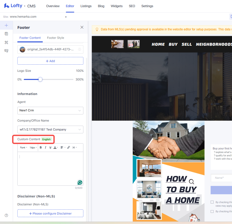This screenshot has width=232, height=224.
Task: Expand the Agent dropdown New1 Crm
Action: [x=50, y=111]
